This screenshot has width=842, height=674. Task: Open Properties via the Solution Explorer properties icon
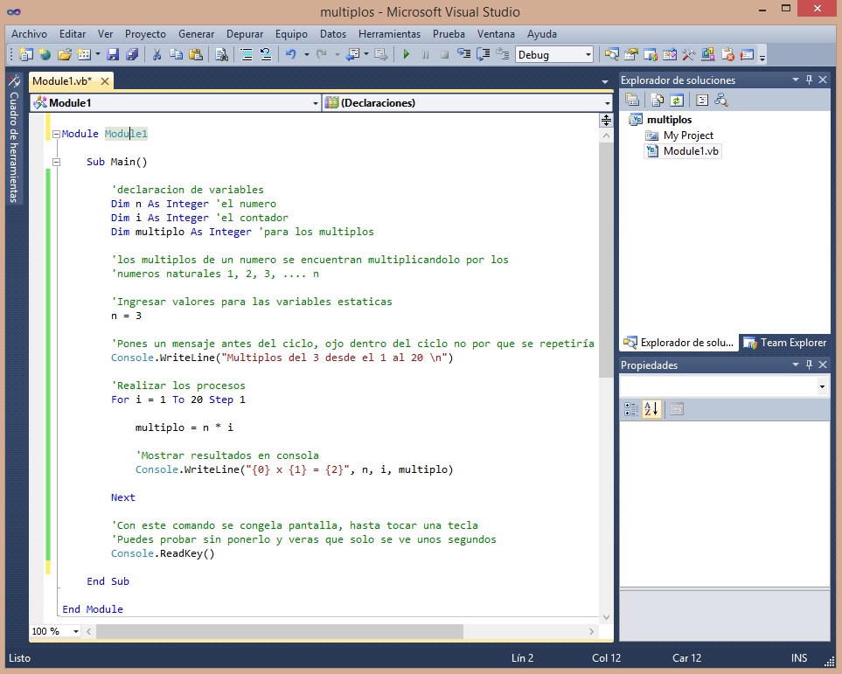tap(631, 101)
